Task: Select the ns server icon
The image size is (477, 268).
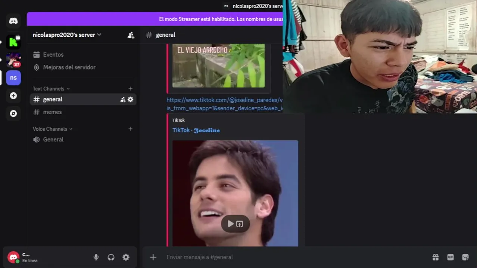Action: [x=13, y=78]
